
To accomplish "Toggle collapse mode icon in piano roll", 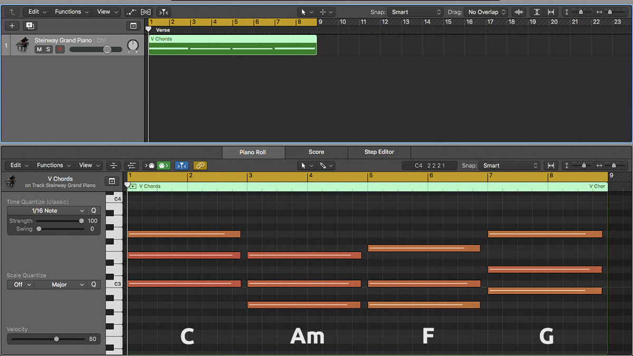I will pos(113,166).
